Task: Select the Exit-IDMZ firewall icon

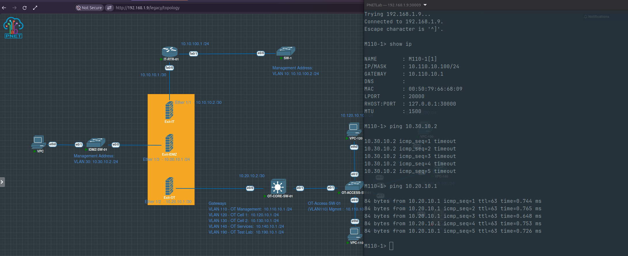Action: point(169,143)
